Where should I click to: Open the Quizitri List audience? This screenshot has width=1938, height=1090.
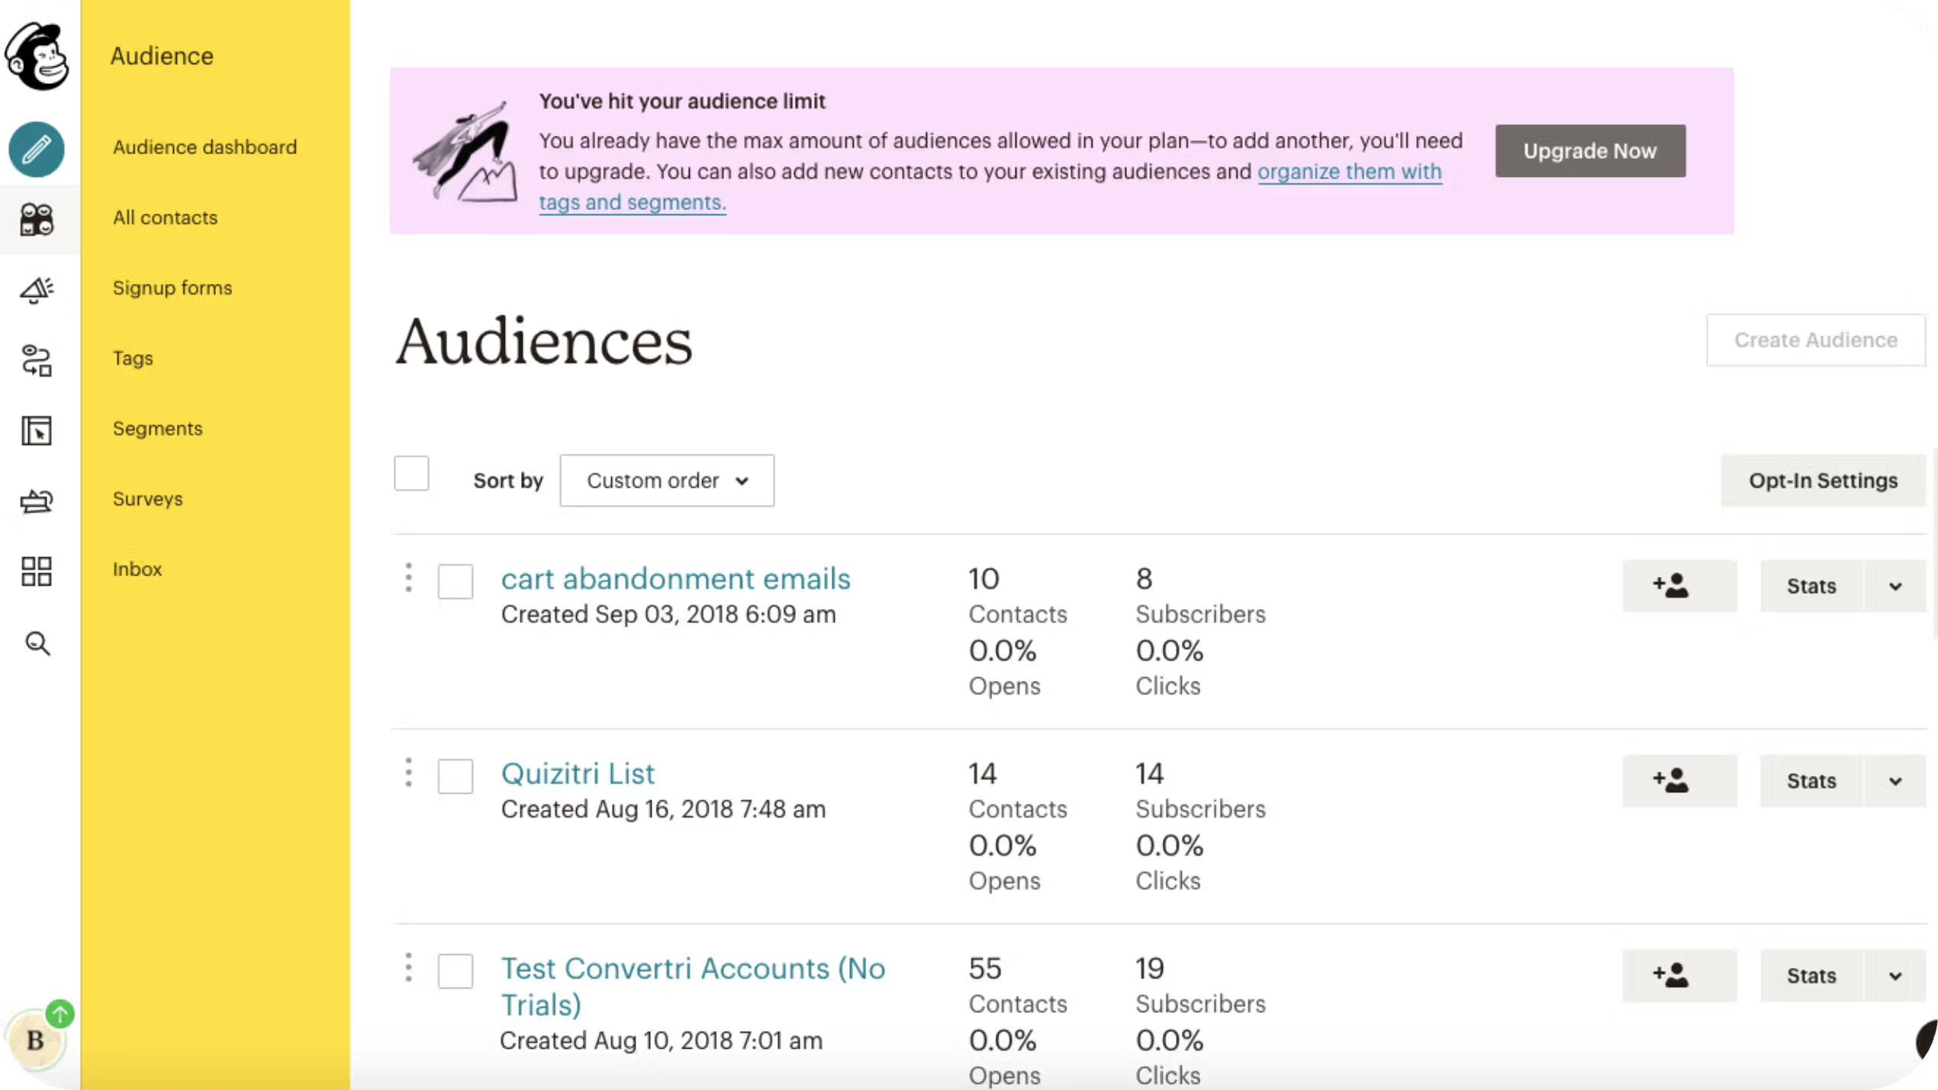coord(578,773)
